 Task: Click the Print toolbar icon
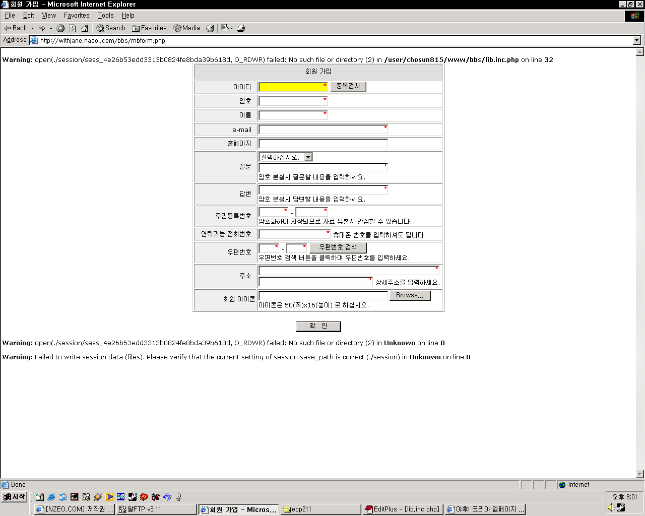click(x=241, y=28)
